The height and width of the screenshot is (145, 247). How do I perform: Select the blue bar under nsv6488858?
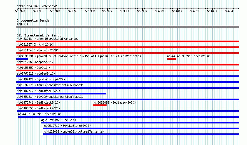pyautogui.click(x=128, y=111)
